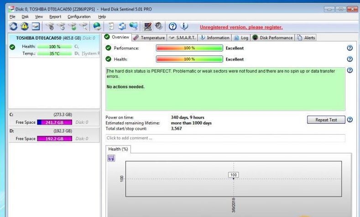Click the grey speaker toolbar icon
Image resolution: width=360 pixels, height=217 pixels.
click(x=158, y=26)
